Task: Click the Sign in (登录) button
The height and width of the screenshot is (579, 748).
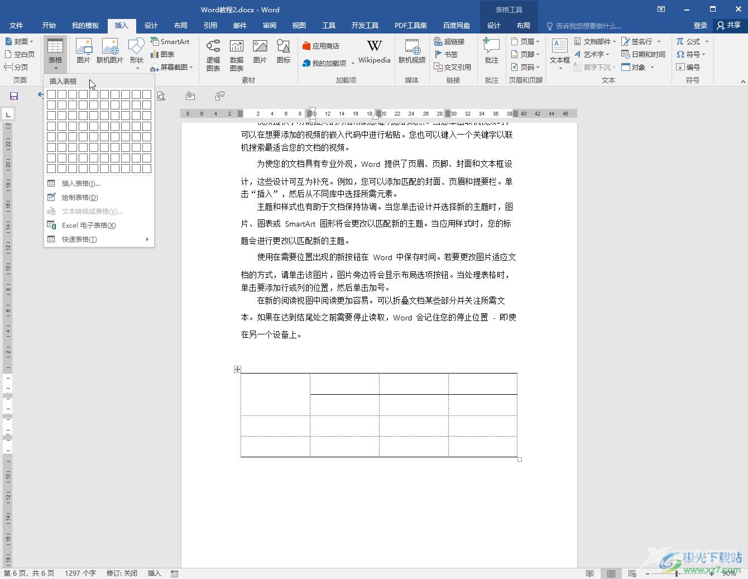Action: coord(701,25)
